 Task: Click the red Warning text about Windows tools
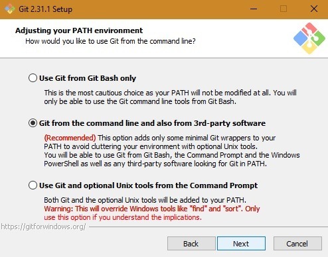click(x=152, y=213)
